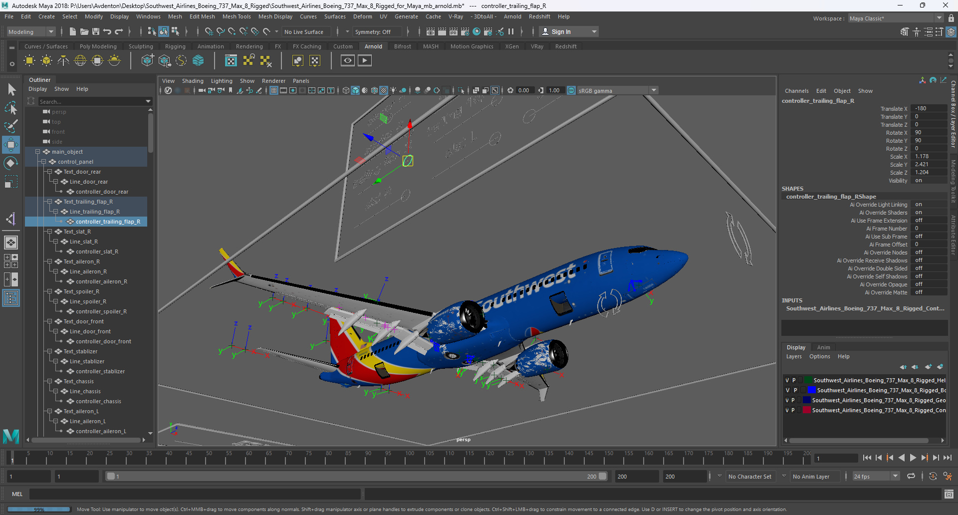Open the Maya Classic workspace dropdown
This screenshot has height=515, width=958.
[x=896, y=18]
